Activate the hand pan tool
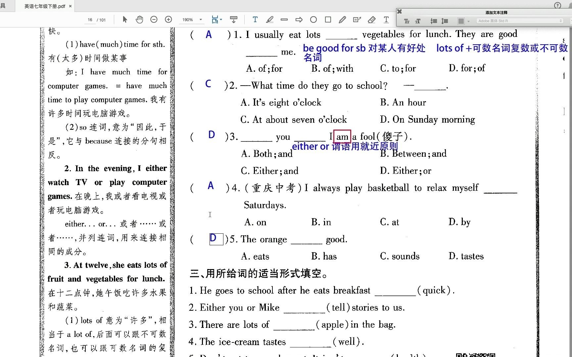 tap(139, 20)
